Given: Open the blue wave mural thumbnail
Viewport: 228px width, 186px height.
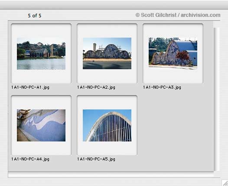Looking at the screenshot, I should [x=41, y=125].
